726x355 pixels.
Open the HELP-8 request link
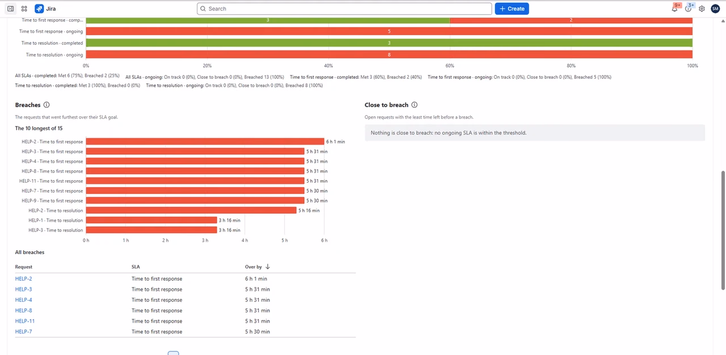tap(24, 311)
